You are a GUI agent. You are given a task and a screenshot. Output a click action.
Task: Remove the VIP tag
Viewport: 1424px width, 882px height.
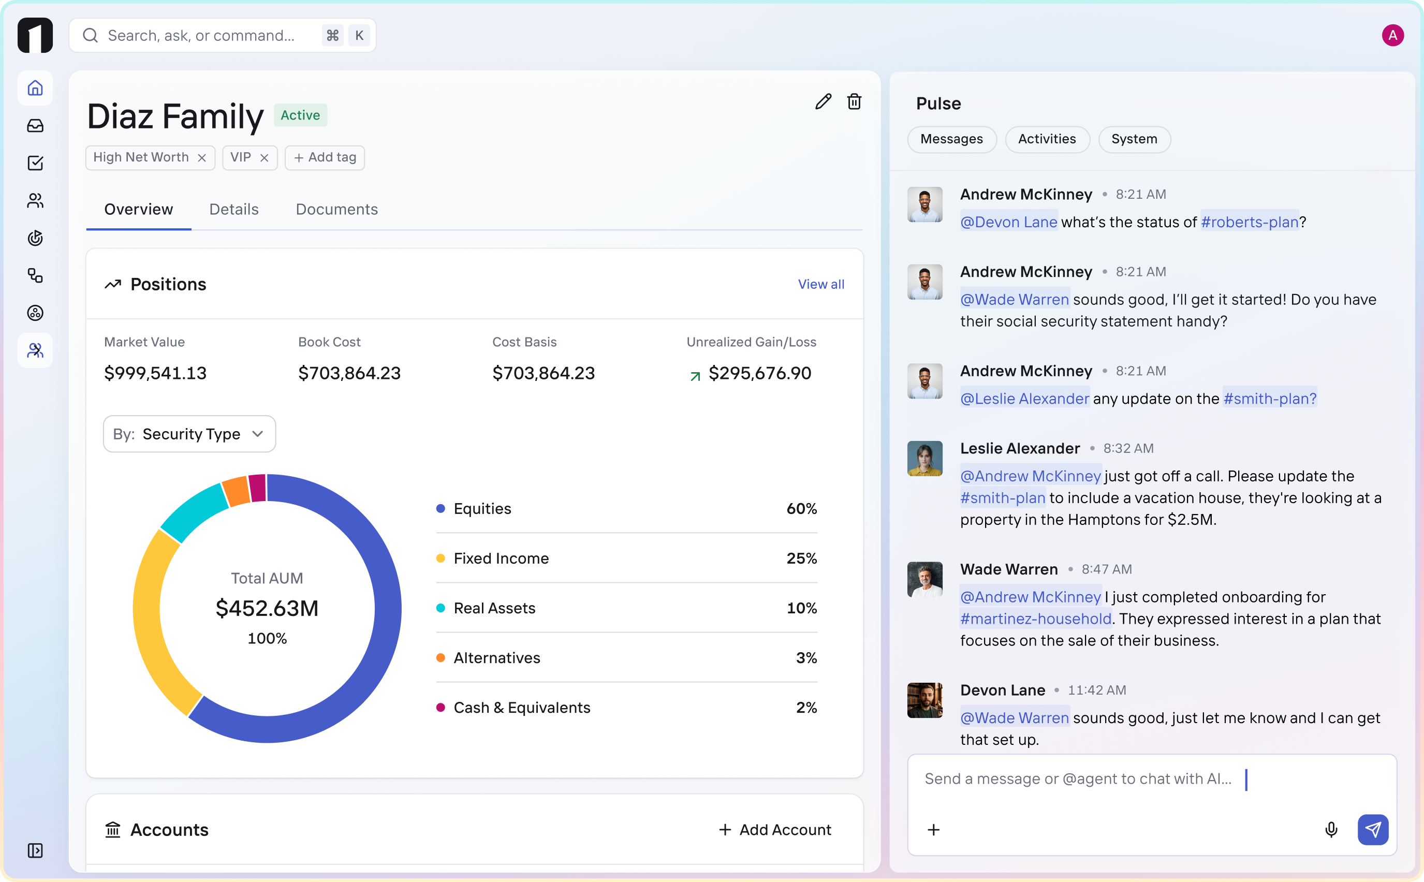pyautogui.click(x=265, y=157)
